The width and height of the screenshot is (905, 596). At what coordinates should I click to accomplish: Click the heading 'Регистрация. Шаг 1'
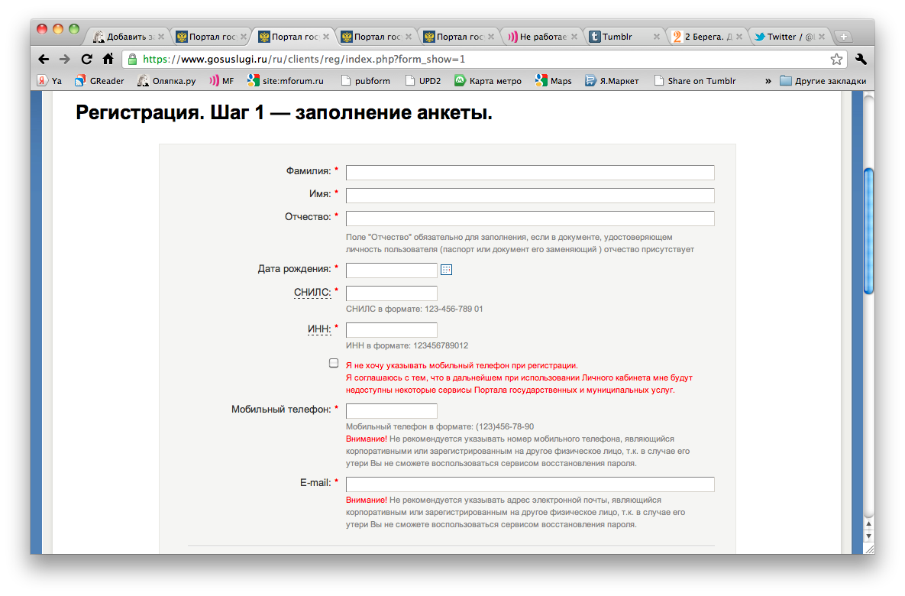tap(170, 112)
